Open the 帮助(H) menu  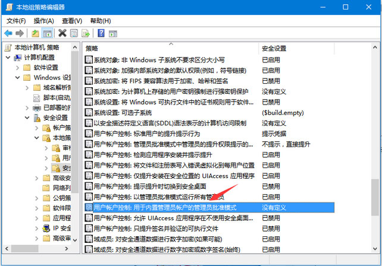[x=101, y=21]
